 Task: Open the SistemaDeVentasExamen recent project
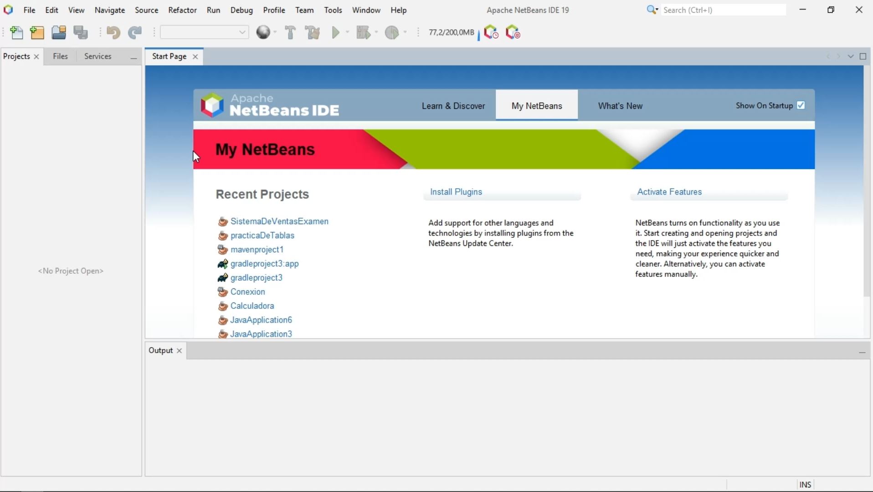point(279,221)
